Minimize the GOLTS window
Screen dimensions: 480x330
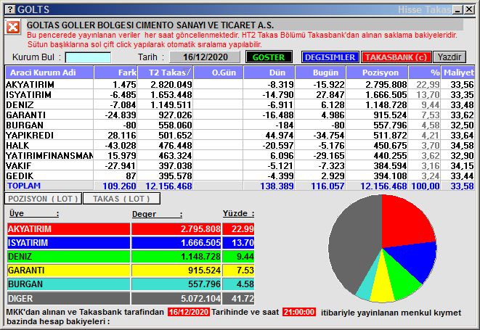(x=457, y=9)
